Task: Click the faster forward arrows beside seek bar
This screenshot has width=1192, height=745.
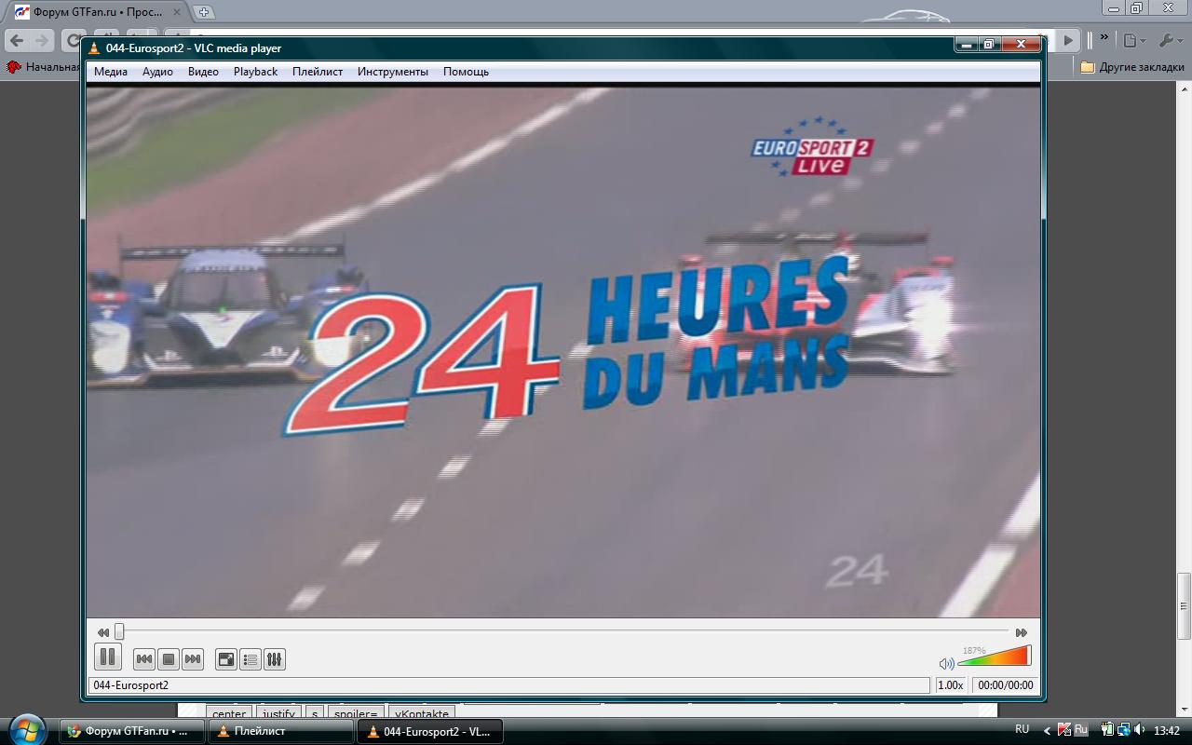Action: [x=1022, y=632]
